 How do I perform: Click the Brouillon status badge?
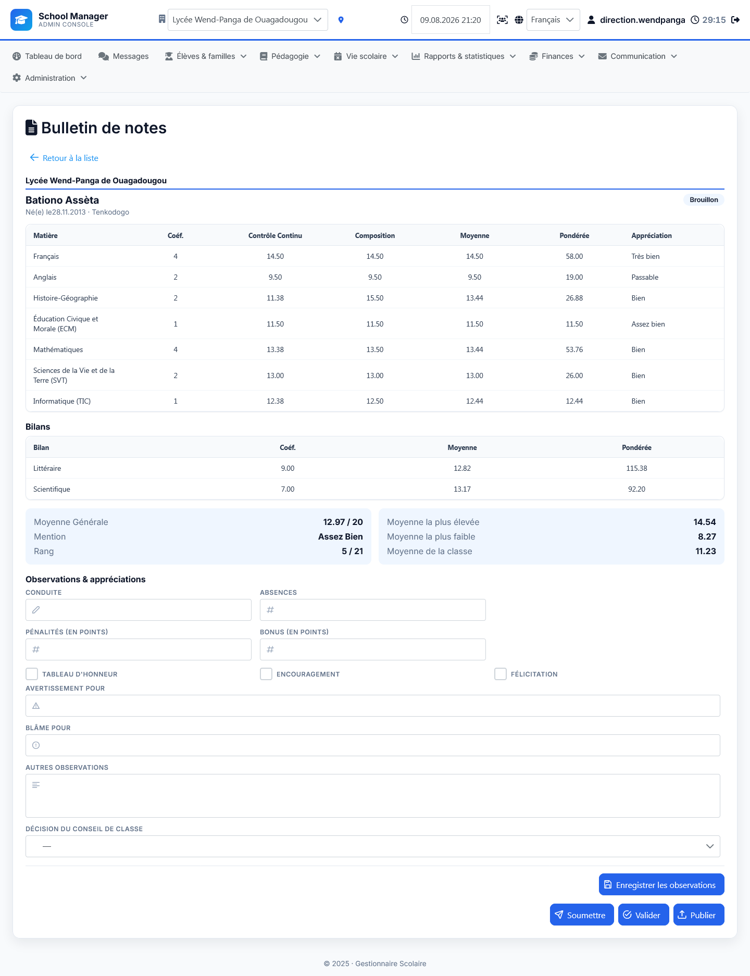pos(704,200)
